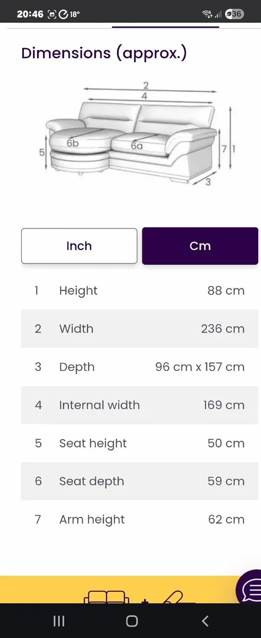Tap the Wi-Fi status icon
Screen dimensions: 261x638
tap(207, 14)
